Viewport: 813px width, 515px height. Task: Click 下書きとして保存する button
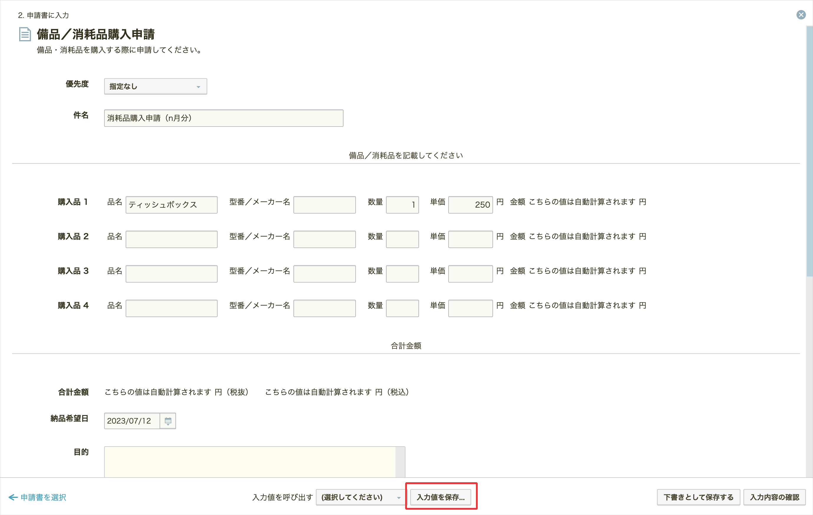tap(698, 497)
